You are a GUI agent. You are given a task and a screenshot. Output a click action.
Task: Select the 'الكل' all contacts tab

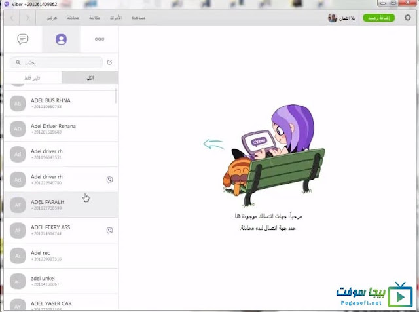click(90, 78)
